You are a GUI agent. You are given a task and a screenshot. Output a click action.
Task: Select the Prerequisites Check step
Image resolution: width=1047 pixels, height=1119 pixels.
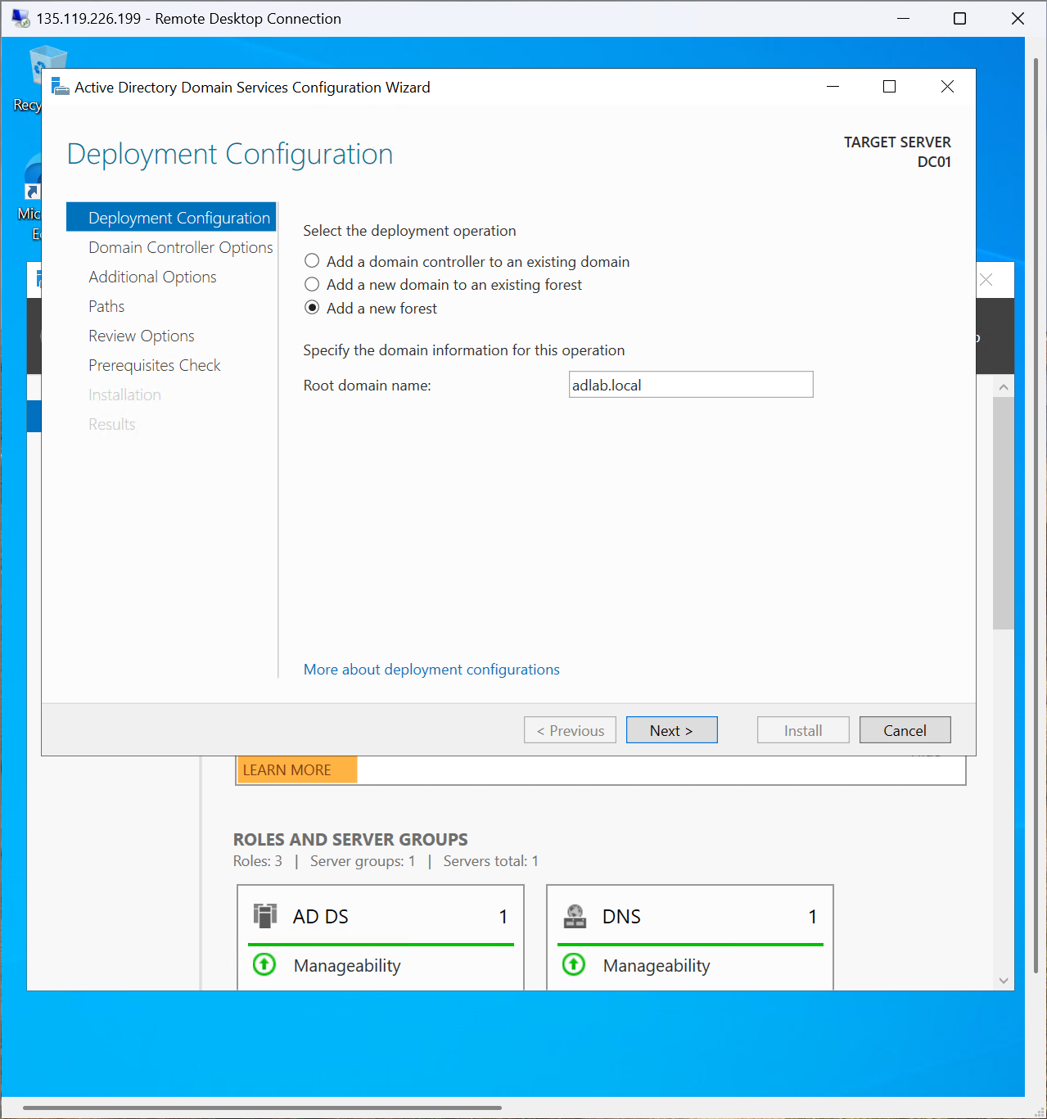click(154, 365)
